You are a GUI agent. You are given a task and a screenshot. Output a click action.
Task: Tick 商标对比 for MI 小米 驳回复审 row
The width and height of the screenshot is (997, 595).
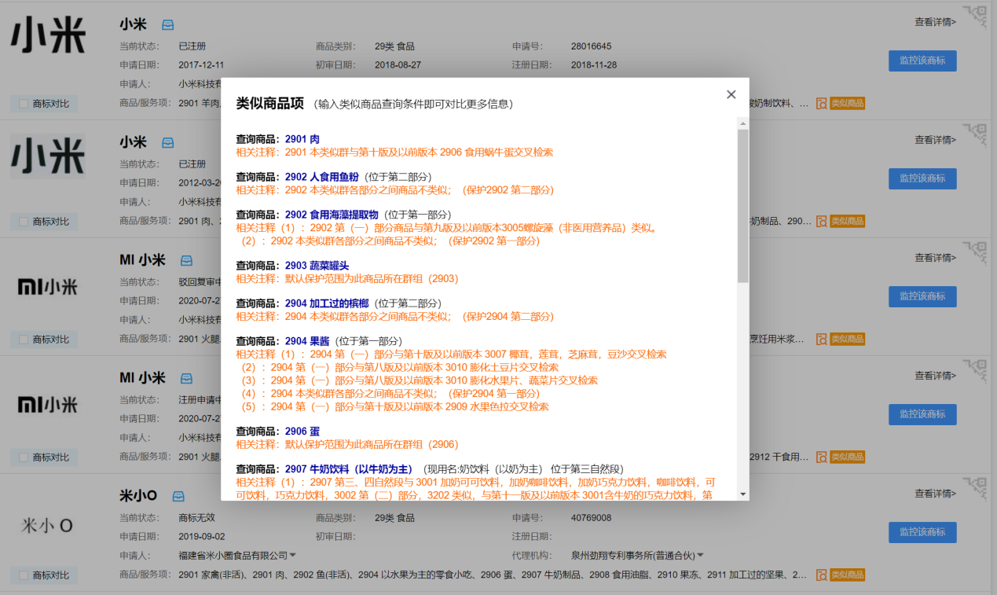24,340
